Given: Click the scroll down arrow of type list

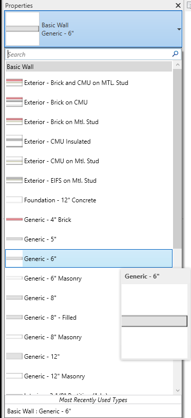Looking at the screenshot, I should [x=178, y=391].
